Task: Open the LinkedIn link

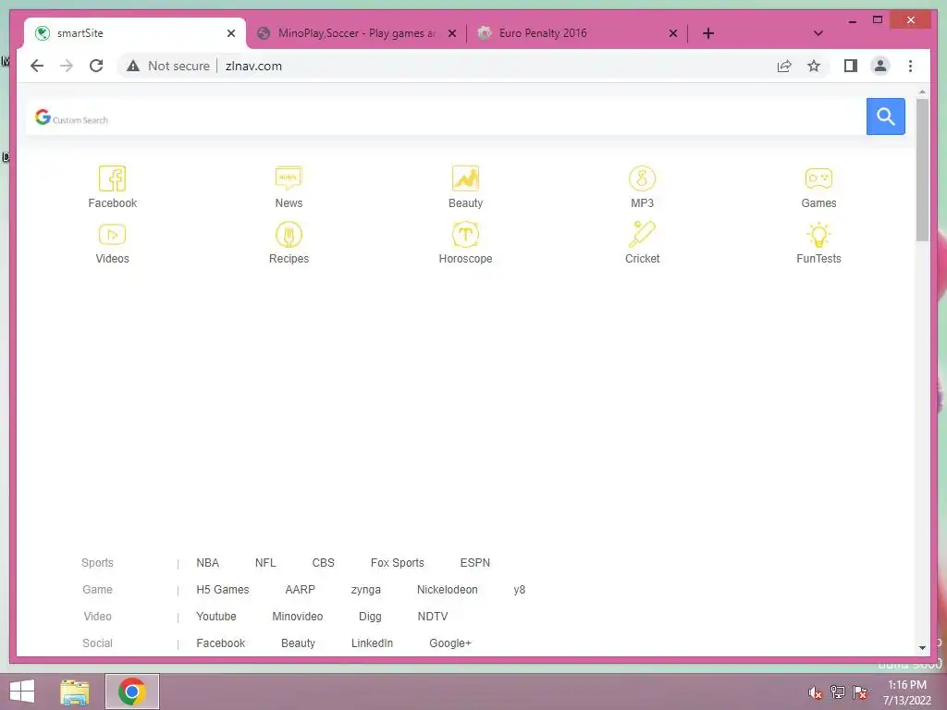Action: 372,643
